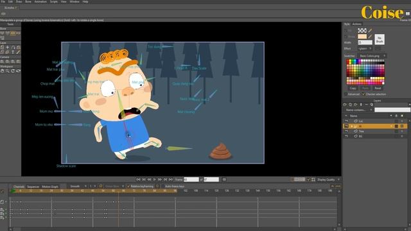Image resolution: width=411 pixels, height=231 pixels.
Task: Switch to the Motion Graph tab
Action: [50, 187]
